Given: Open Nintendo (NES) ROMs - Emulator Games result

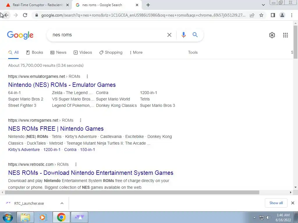Looking at the screenshot, I should (62, 85).
